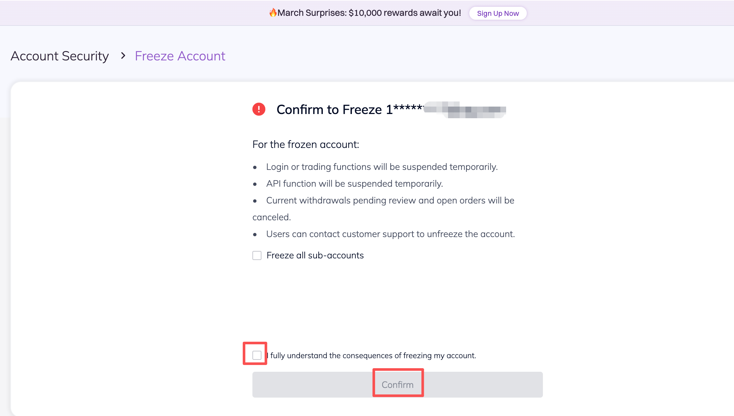Select the Freeze Account breadcrumb
The width and height of the screenshot is (734, 416).
click(x=180, y=56)
